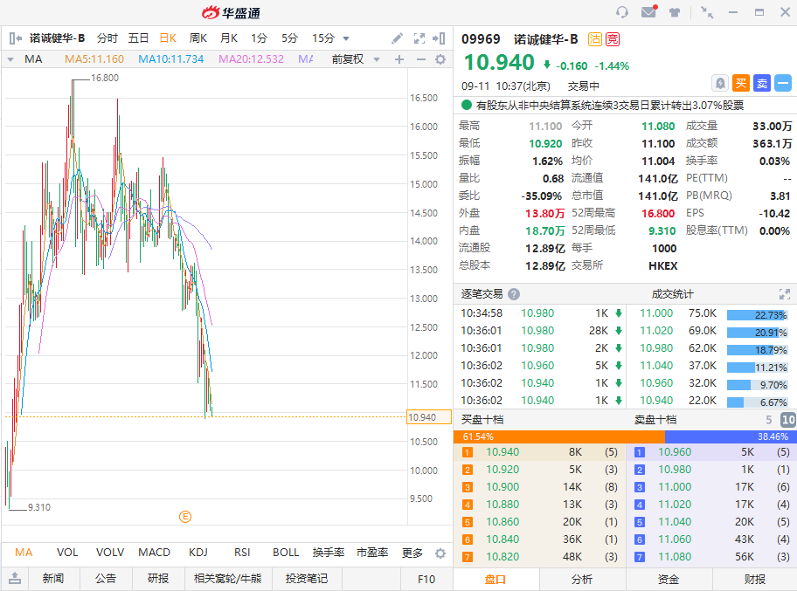Zoom in chart with plus icon
The width and height of the screenshot is (797, 591).
coord(399,59)
